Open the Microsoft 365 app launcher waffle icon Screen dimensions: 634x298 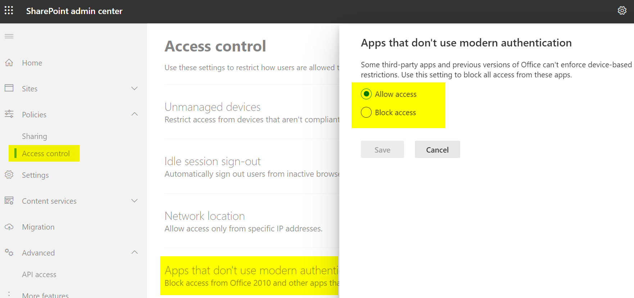[x=9, y=10]
